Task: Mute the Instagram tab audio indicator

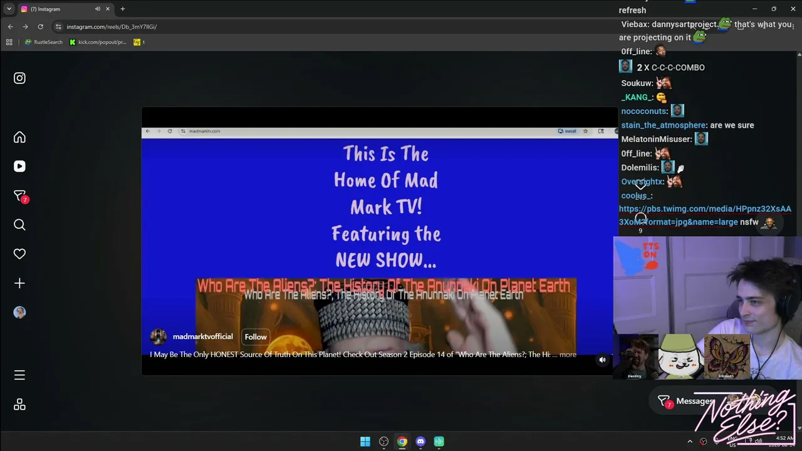Action: tap(98, 9)
